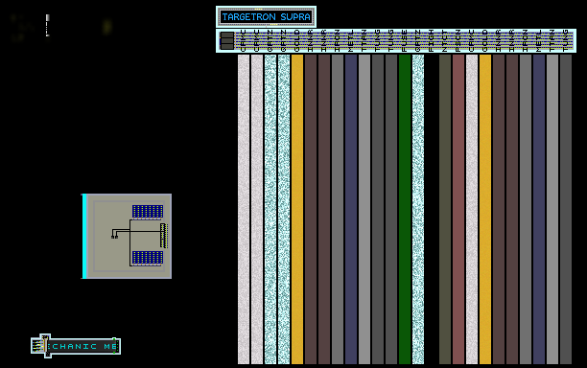This screenshot has width=587, height=368.
Task: Click the upper blue solar panel grid
Action: 148,212
